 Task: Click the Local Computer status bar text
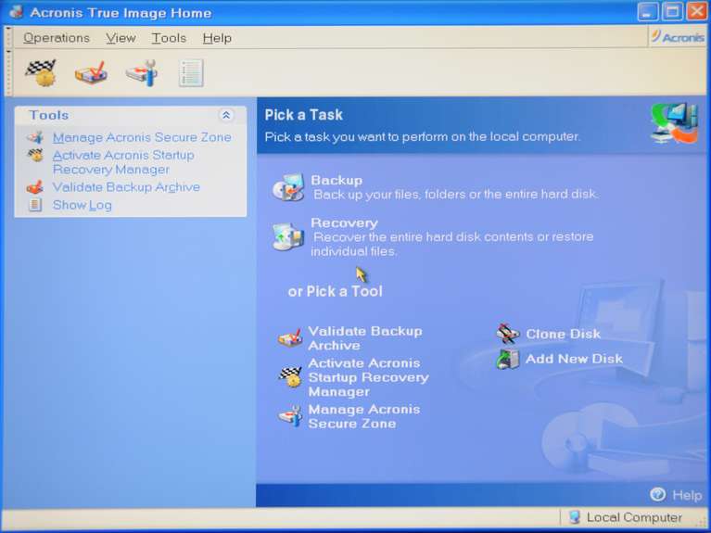click(x=634, y=517)
